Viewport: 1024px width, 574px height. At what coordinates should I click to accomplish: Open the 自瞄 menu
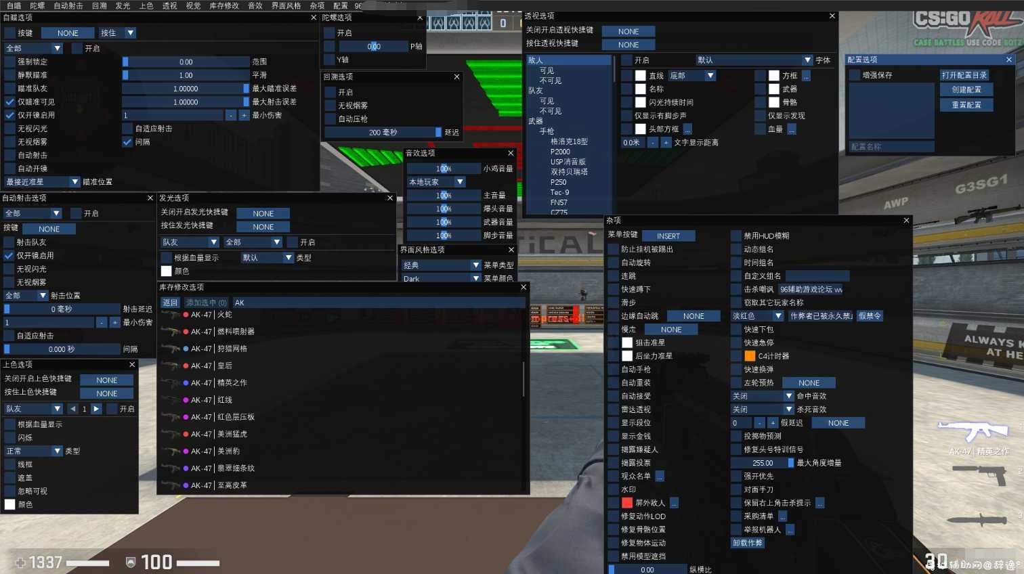click(x=14, y=5)
